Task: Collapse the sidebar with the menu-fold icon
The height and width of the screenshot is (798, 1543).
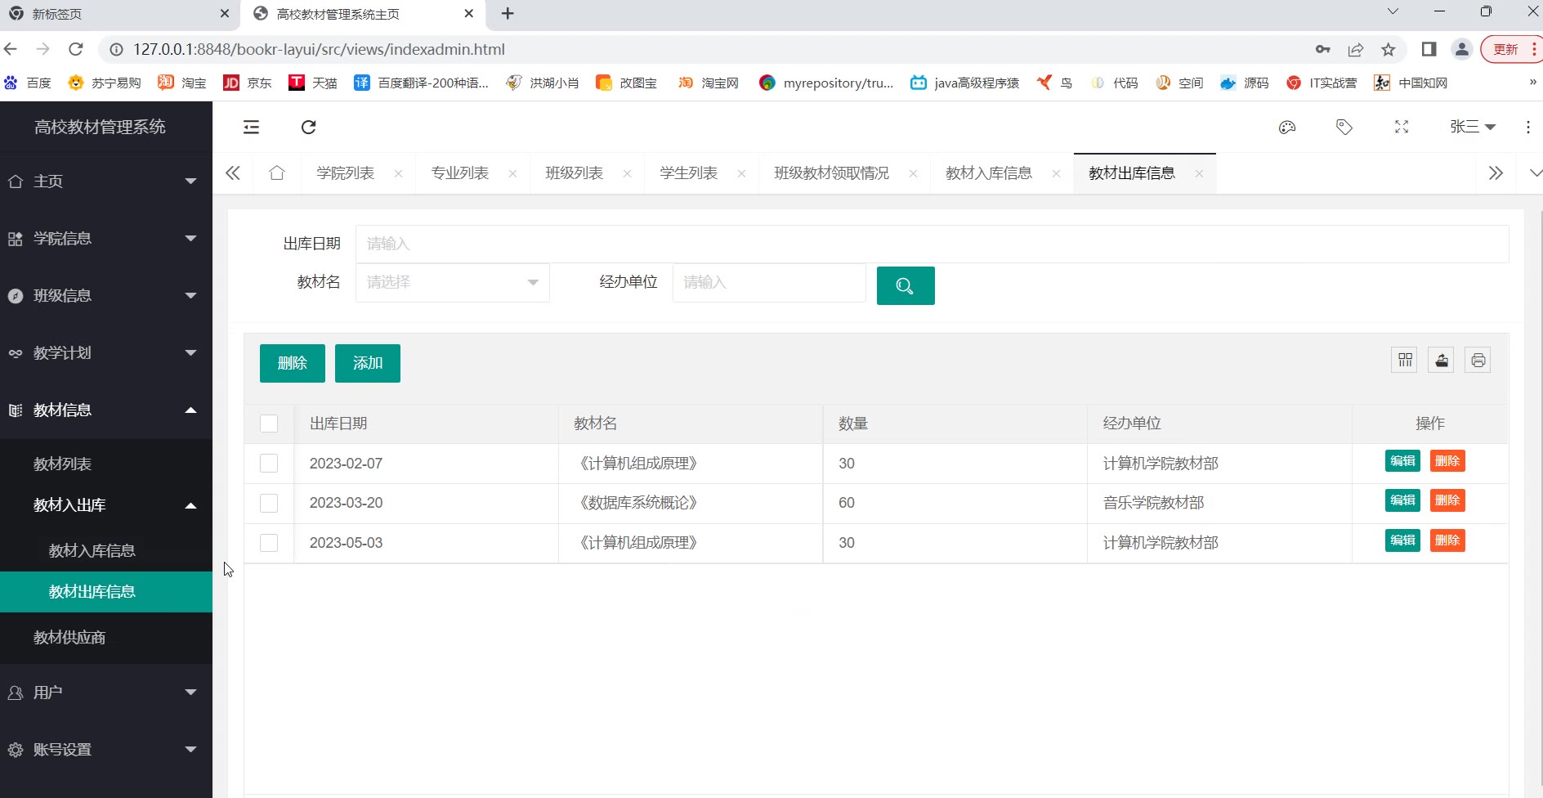Action: coord(251,127)
